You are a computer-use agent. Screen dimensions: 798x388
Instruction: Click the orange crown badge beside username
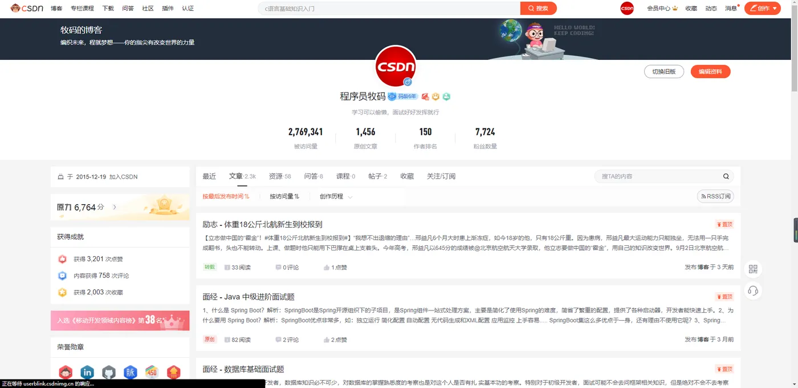[435, 96]
